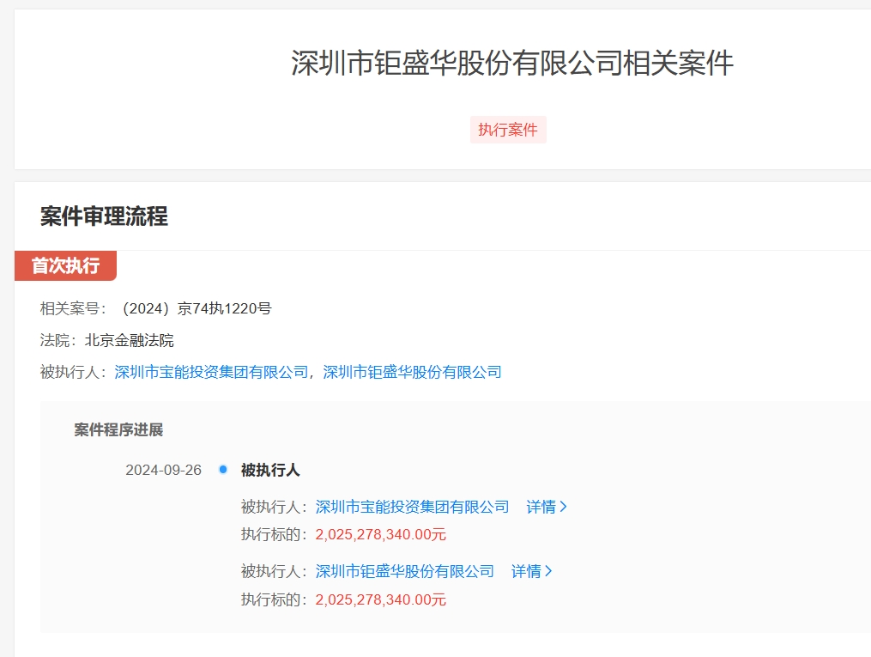Click the 相关案号 label row
The width and height of the screenshot is (871, 657).
(x=66, y=307)
